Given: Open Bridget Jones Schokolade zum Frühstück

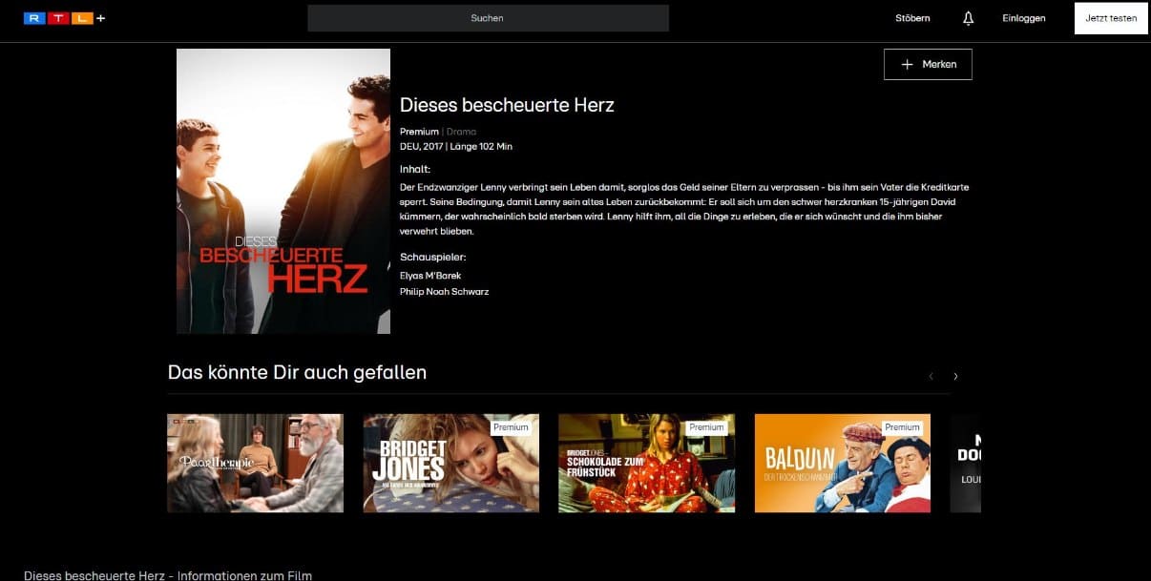Looking at the screenshot, I should (646, 463).
